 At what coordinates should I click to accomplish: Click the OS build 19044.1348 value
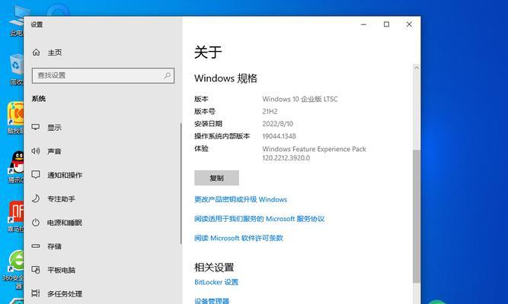click(279, 136)
